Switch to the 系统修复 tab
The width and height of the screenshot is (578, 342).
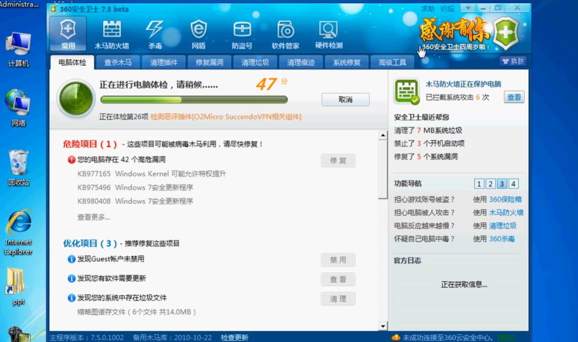click(347, 62)
